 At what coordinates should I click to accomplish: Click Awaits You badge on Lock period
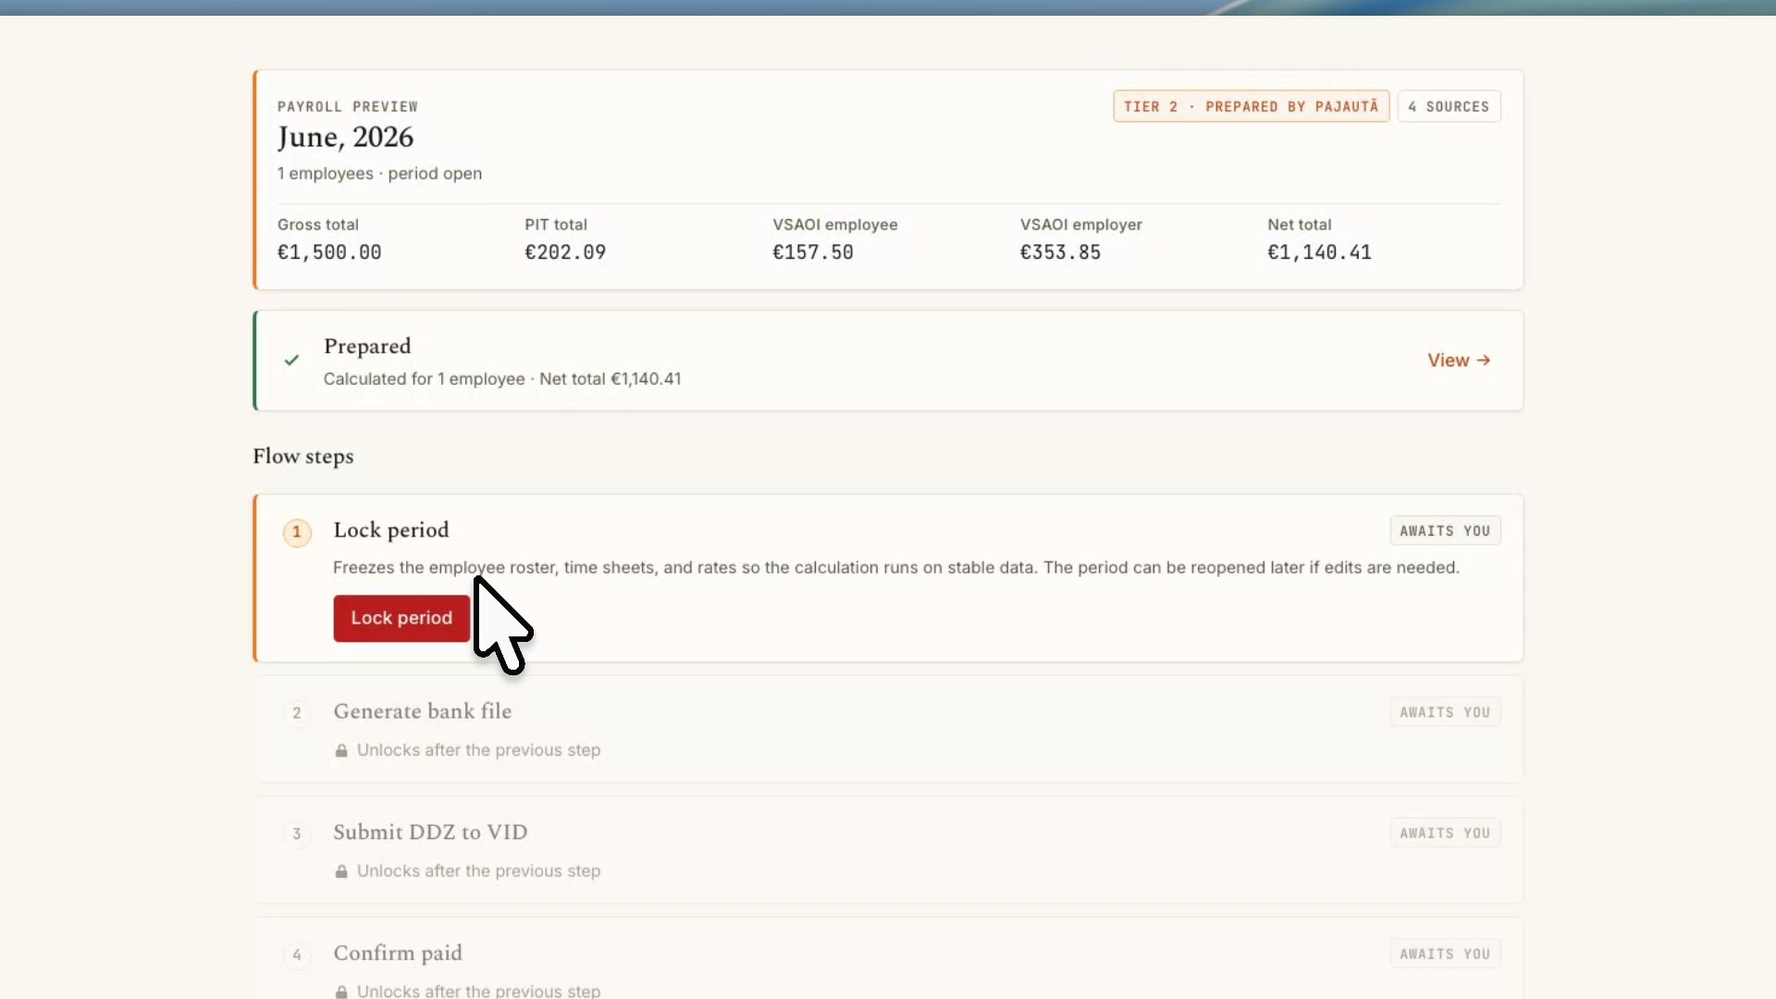[1445, 531]
